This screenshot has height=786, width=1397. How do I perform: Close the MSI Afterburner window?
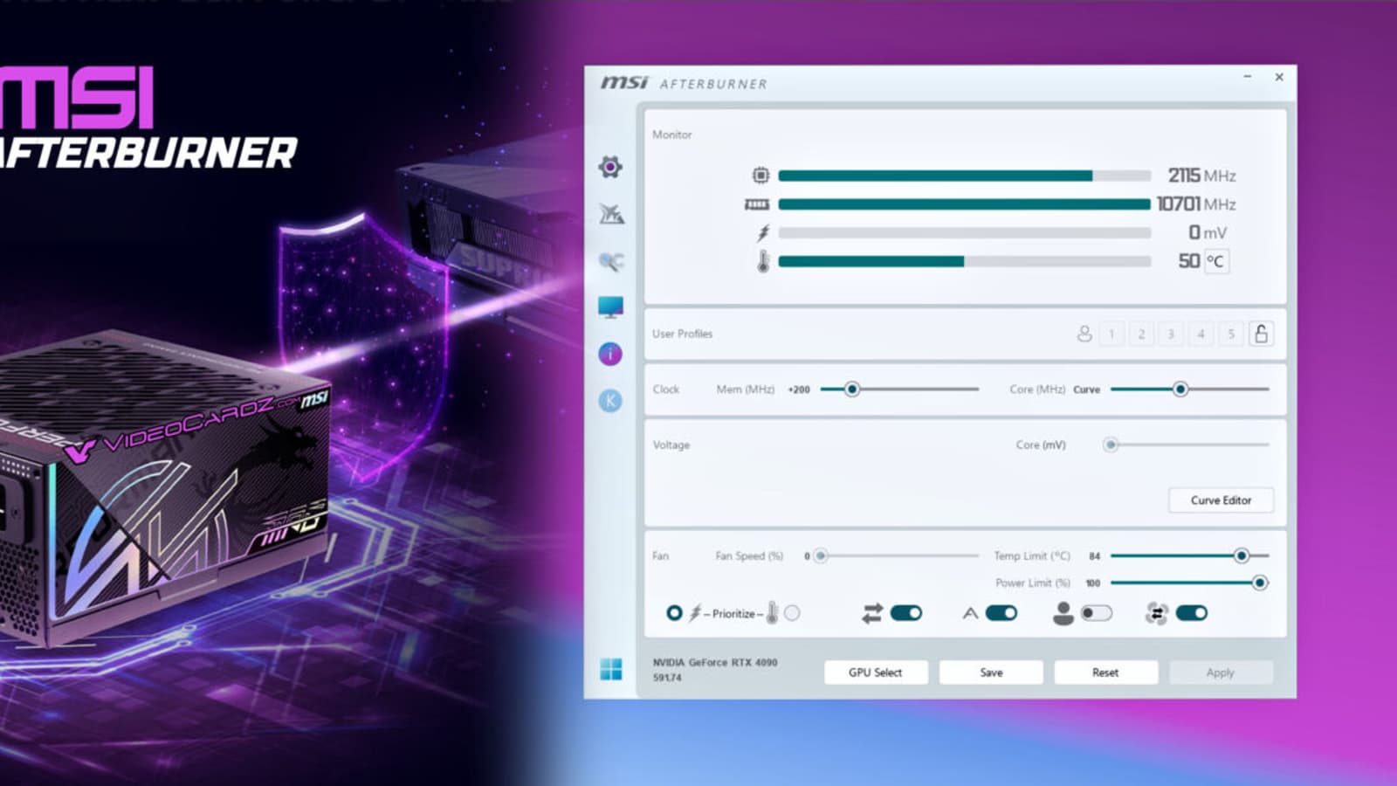click(x=1279, y=77)
